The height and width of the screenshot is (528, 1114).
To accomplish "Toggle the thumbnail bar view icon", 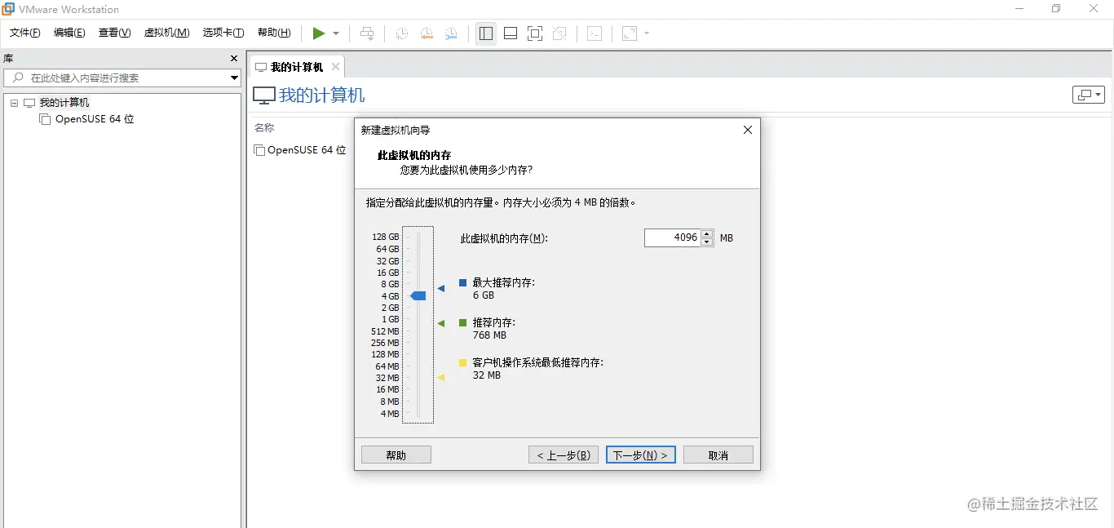I will 511,33.
